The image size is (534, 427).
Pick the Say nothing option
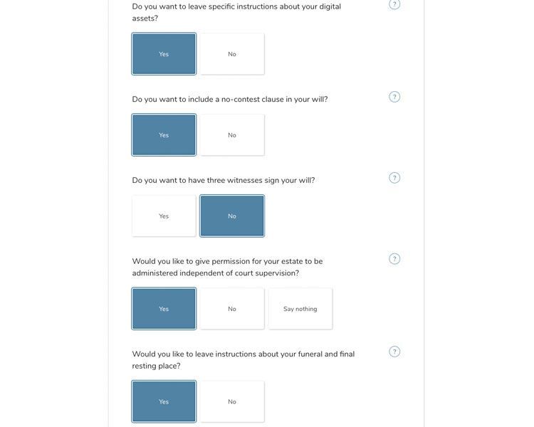(300, 309)
